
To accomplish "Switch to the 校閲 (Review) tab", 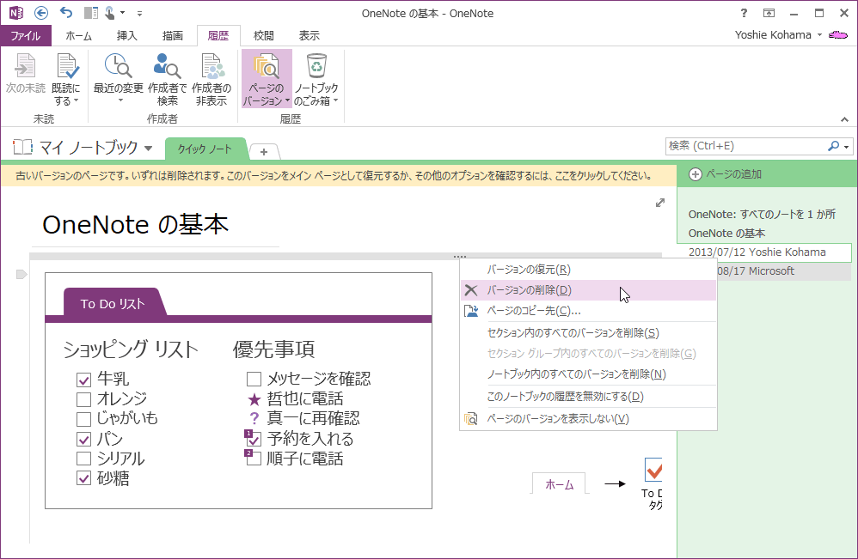I will click(x=264, y=35).
